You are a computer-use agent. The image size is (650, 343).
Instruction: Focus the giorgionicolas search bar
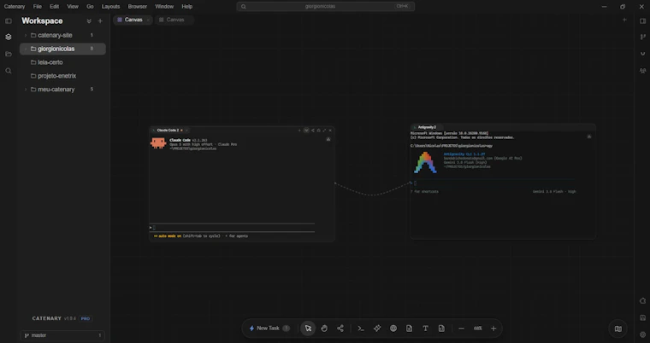tap(325, 6)
